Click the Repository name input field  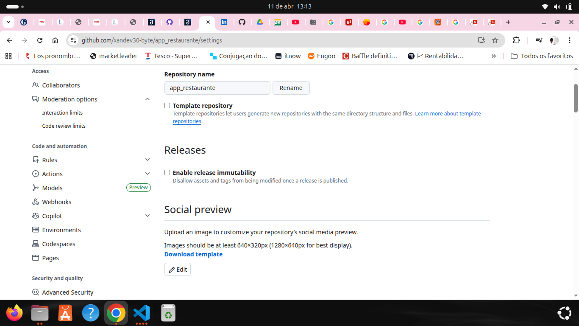tap(217, 88)
